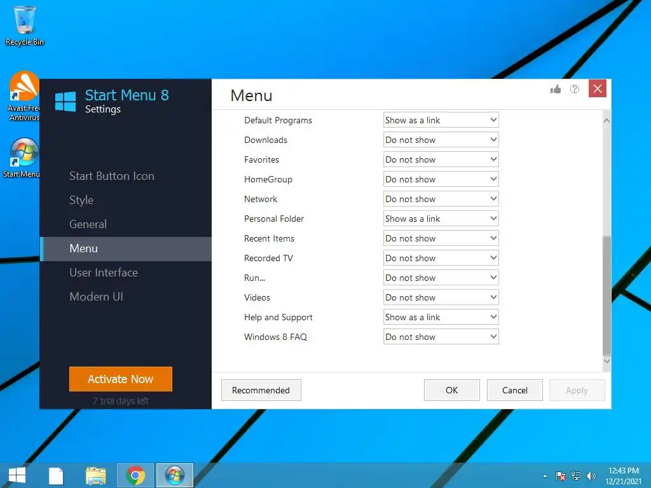Click the 'Start Menu 8' title text

[x=127, y=95]
